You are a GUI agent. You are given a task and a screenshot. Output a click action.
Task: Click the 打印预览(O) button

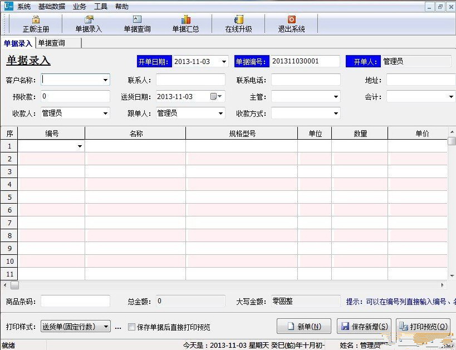[x=423, y=326]
